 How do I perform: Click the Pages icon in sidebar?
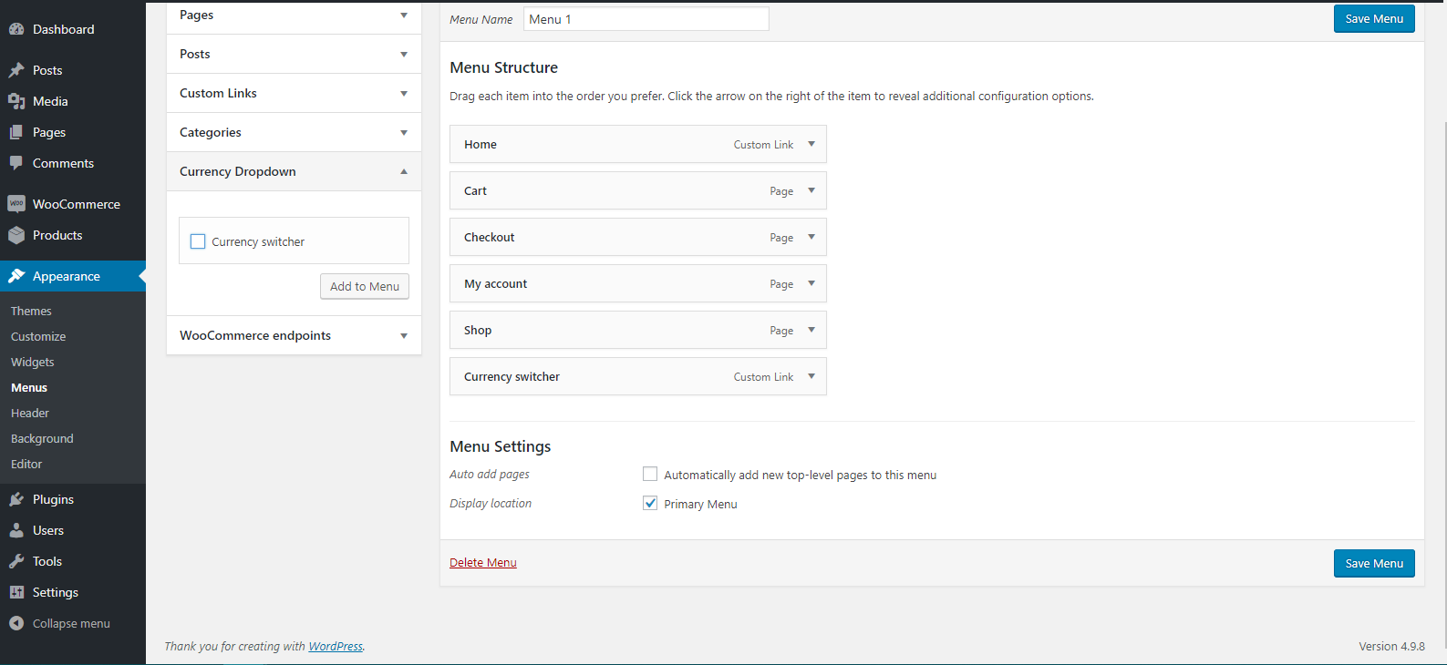click(16, 132)
